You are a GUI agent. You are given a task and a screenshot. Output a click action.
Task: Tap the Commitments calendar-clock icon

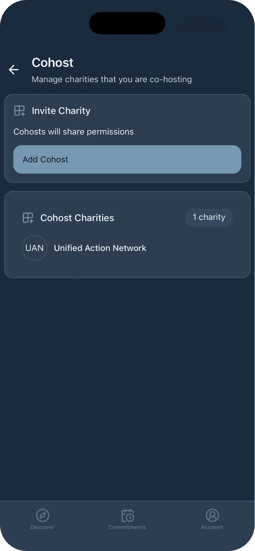[127, 515]
